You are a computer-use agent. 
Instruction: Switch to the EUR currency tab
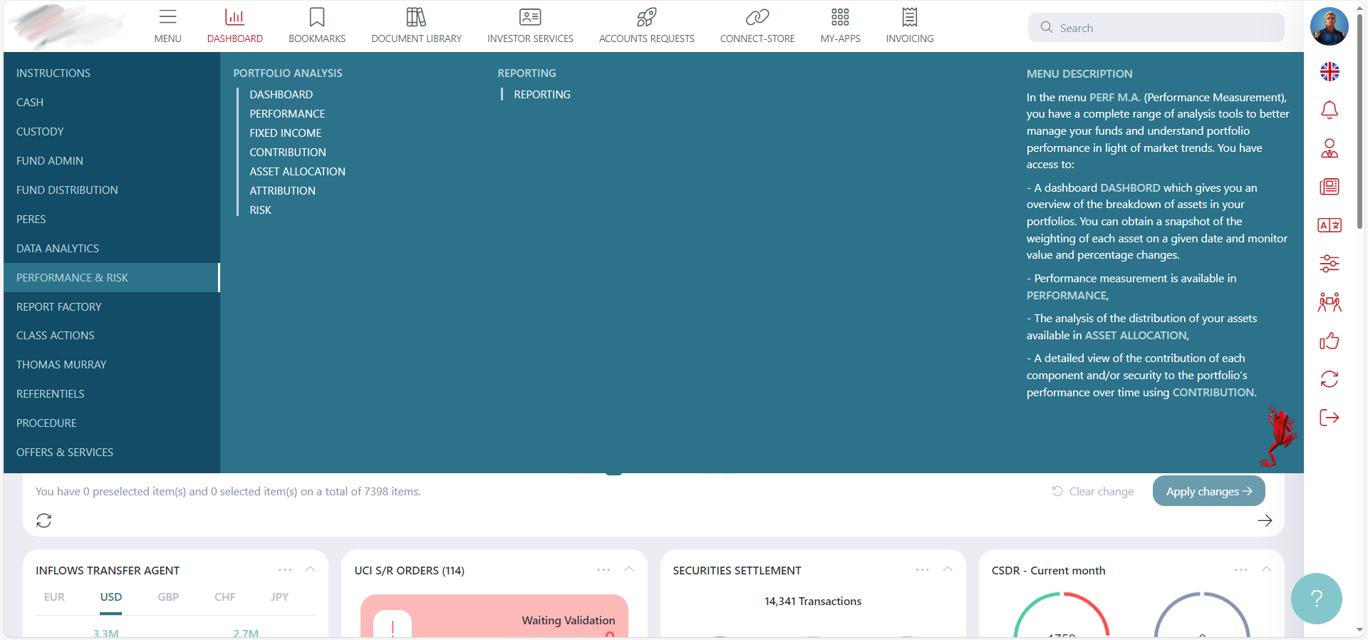[54, 597]
